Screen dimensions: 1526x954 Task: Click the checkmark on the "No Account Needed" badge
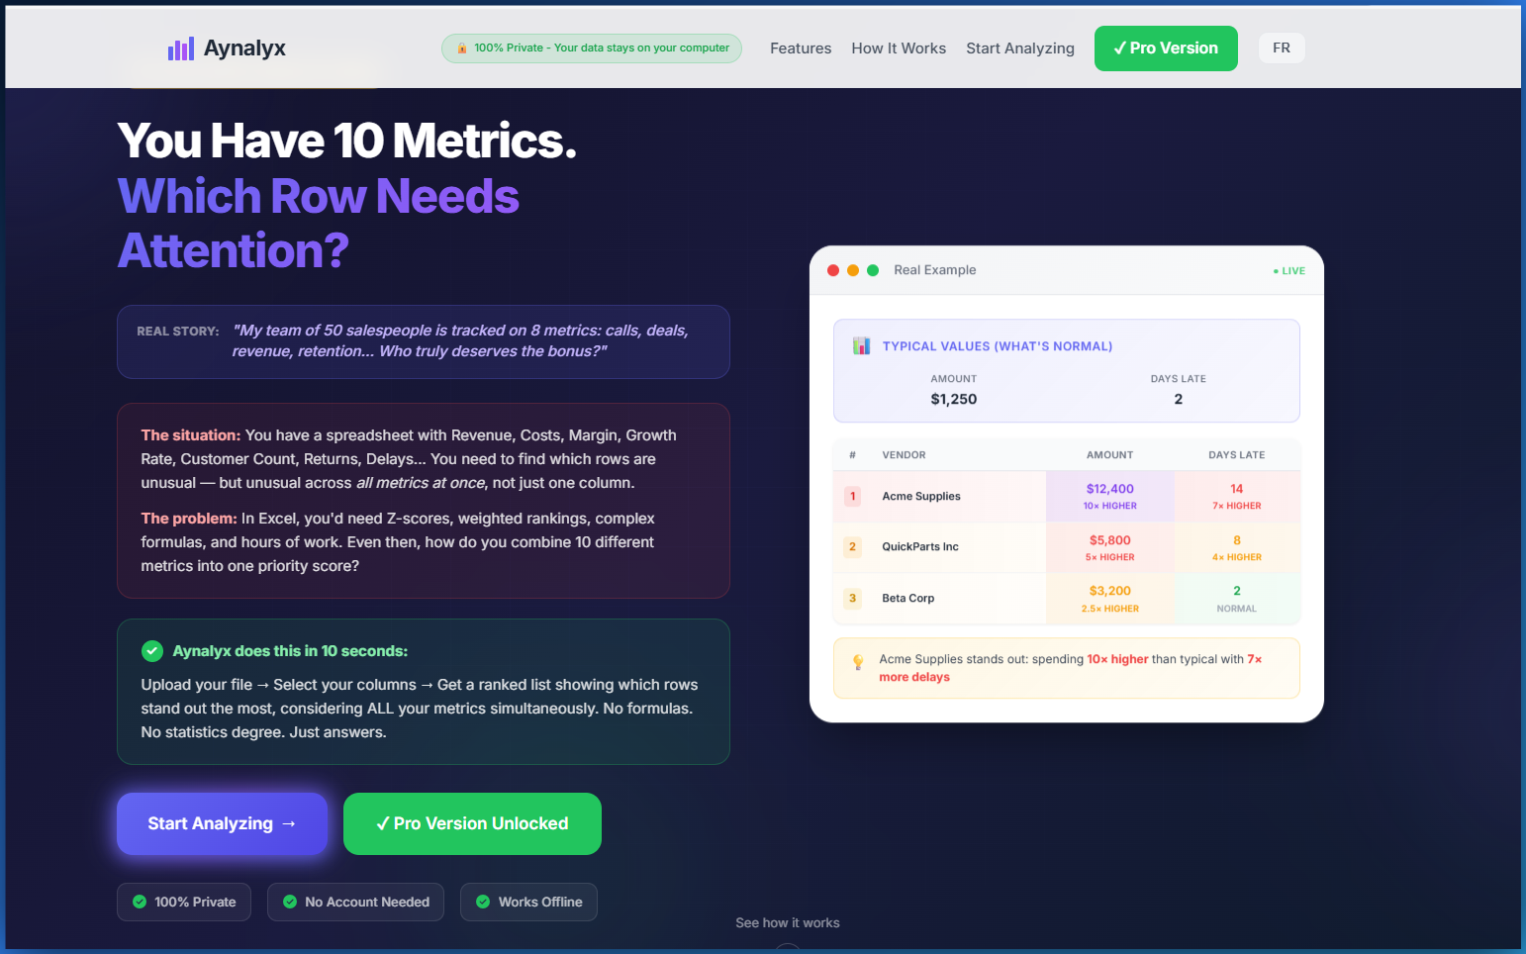pyautogui.click(x=290, y=902)
